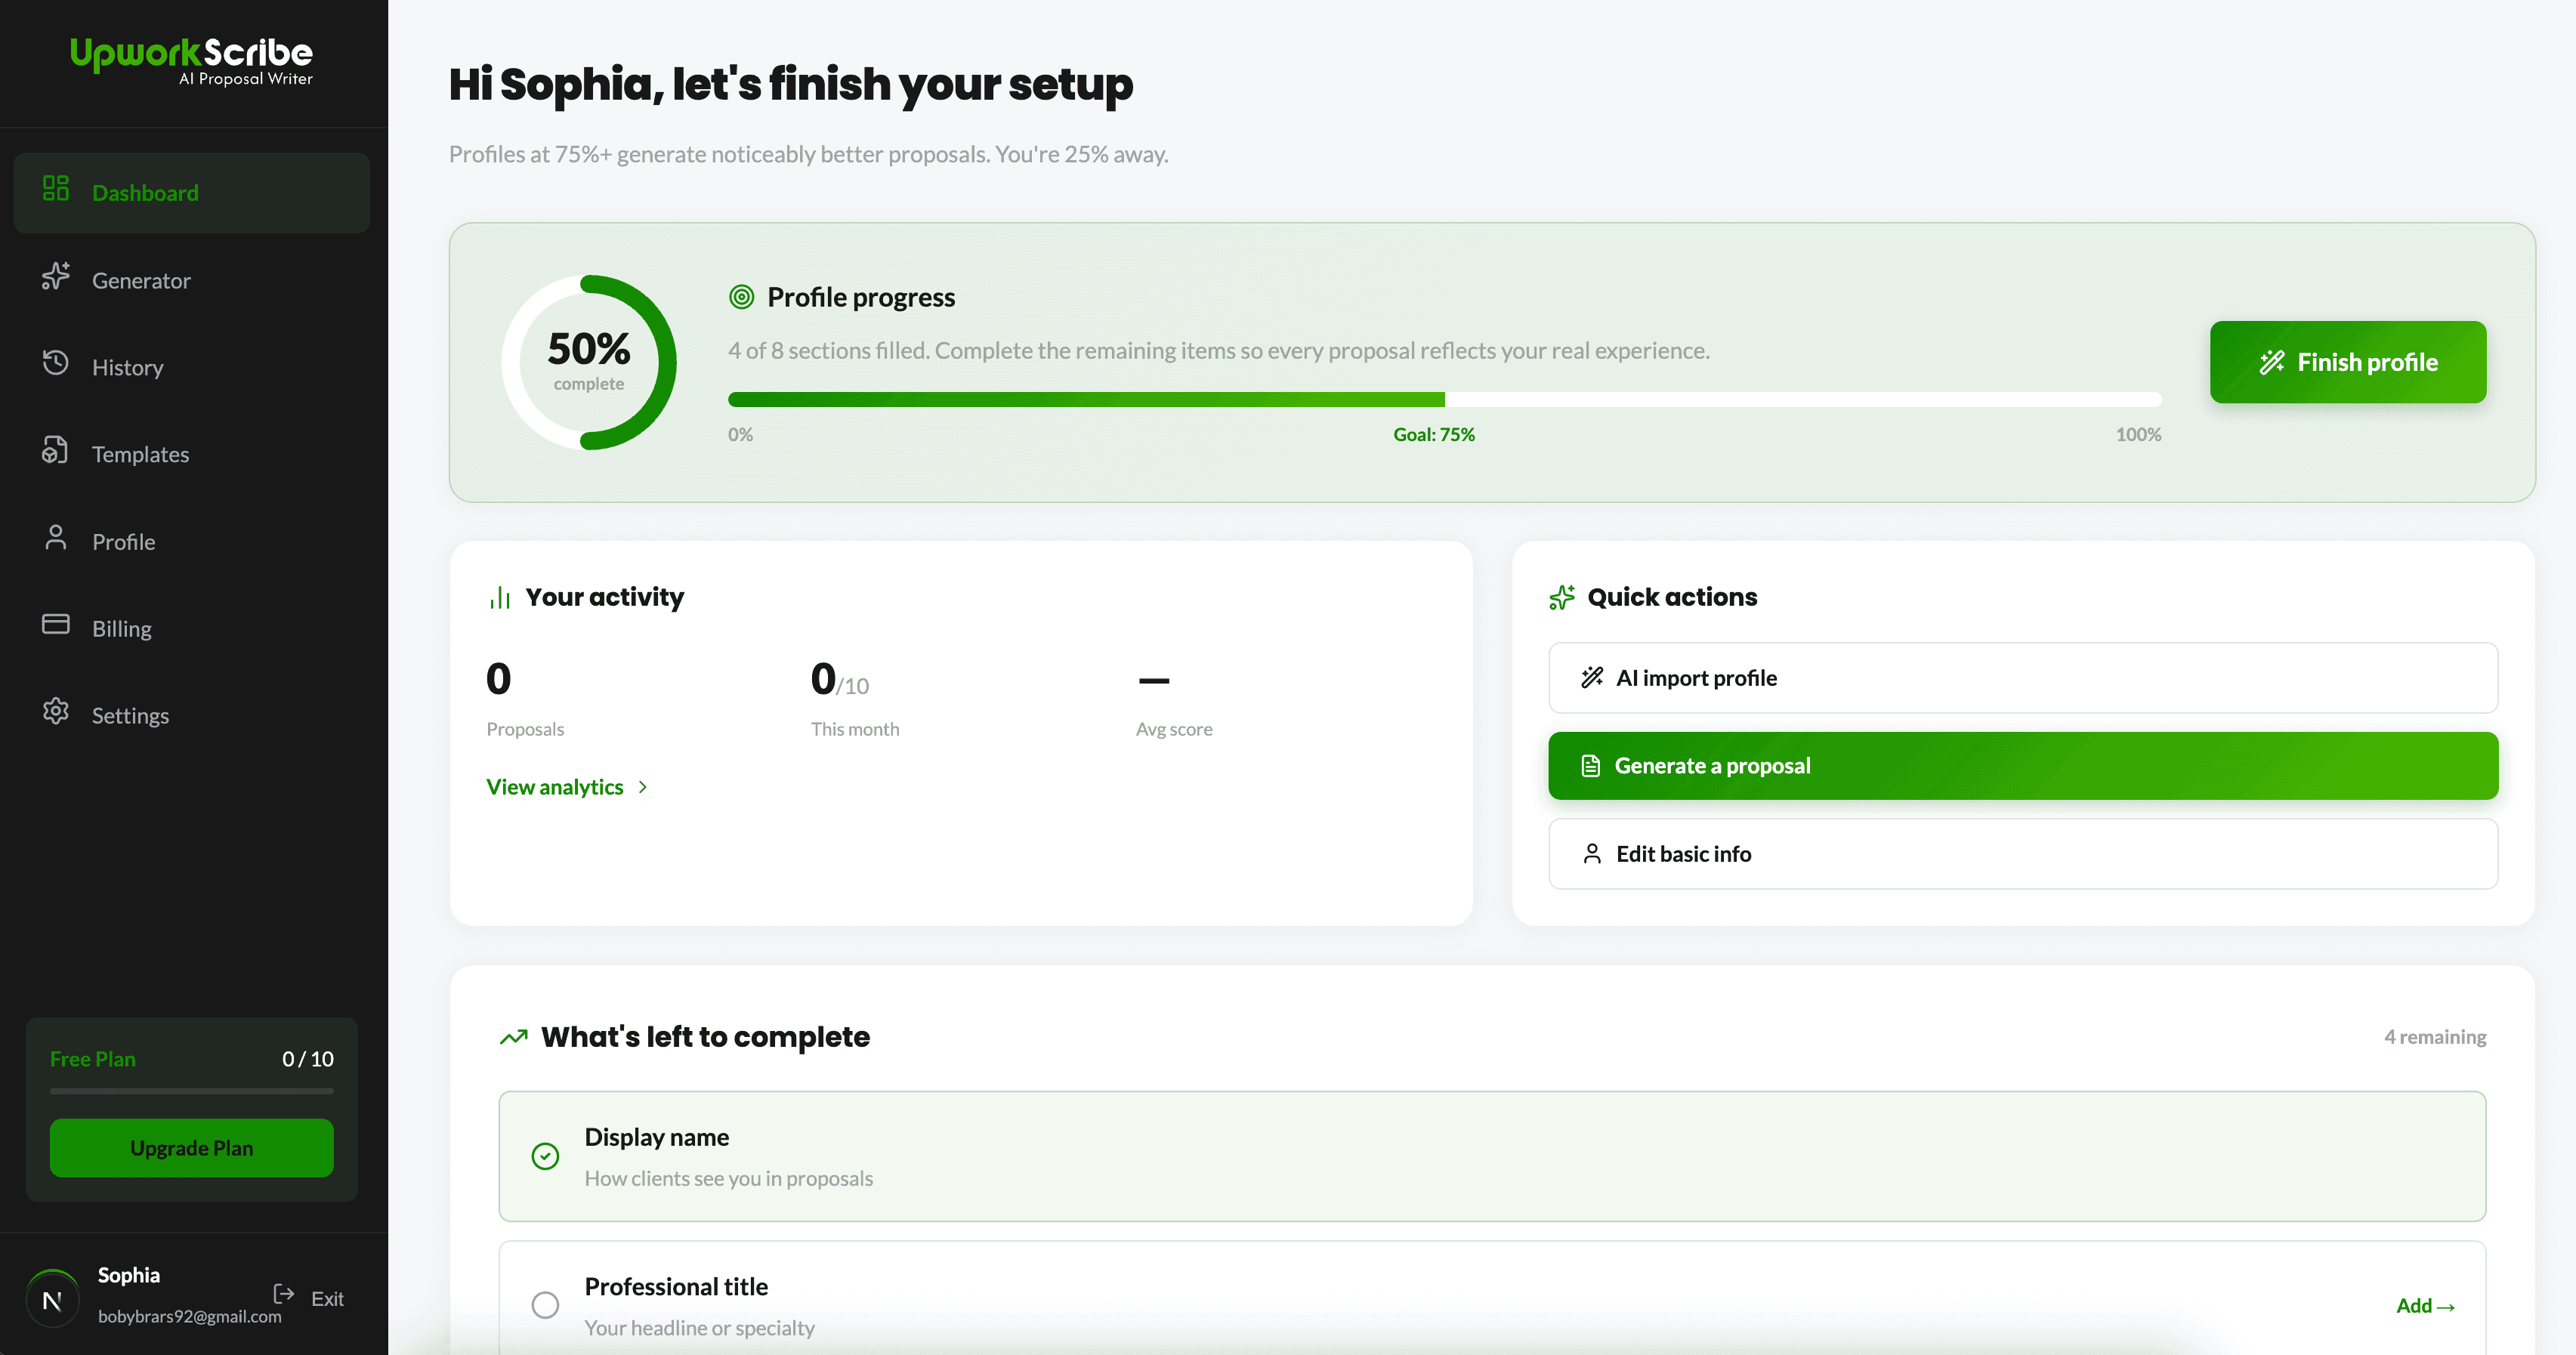Image resolution: width=2576 pixels, height=1355 pixels.
Task: Navigate to Templates
Action: point(192,454)
